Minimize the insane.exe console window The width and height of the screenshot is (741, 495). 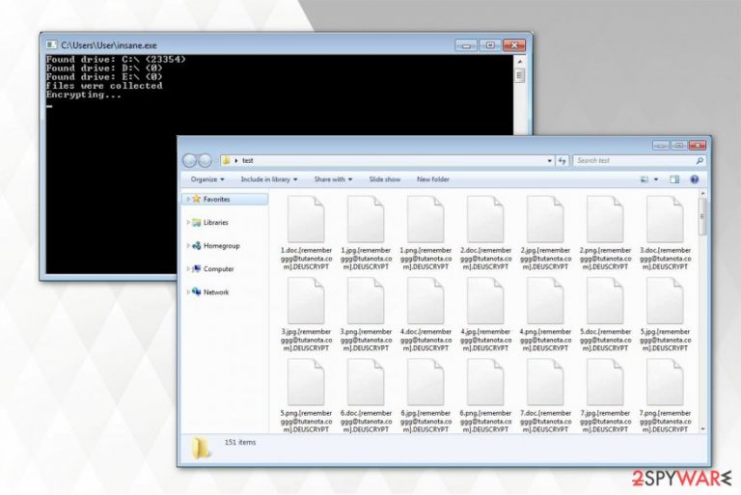465,45
